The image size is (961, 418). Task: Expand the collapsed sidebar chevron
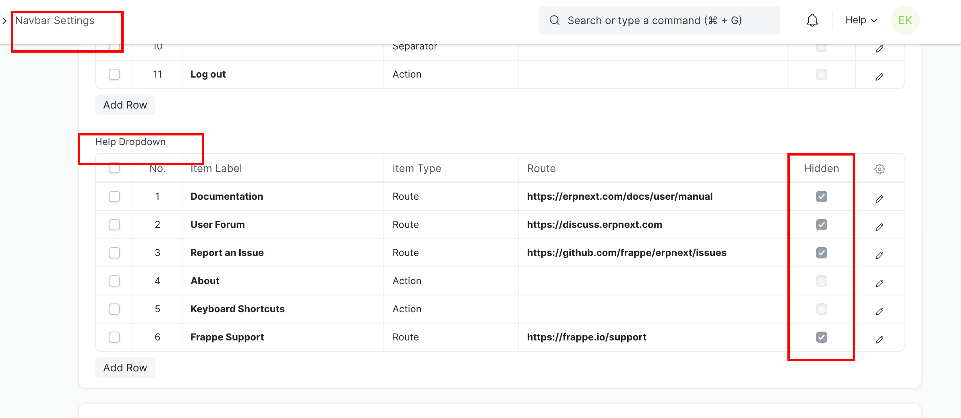click(x=4, y=20)
